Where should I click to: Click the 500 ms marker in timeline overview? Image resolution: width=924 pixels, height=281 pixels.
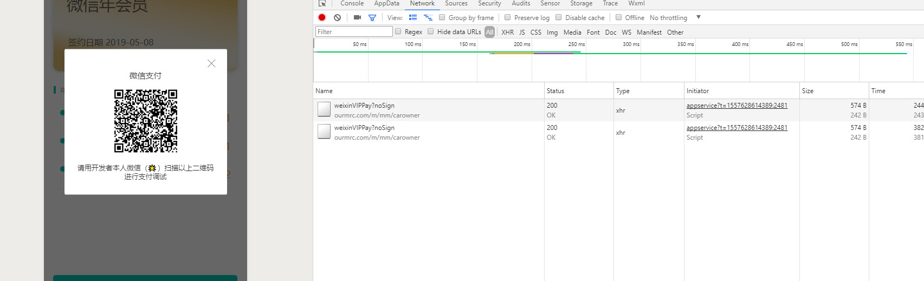point(849,44)
